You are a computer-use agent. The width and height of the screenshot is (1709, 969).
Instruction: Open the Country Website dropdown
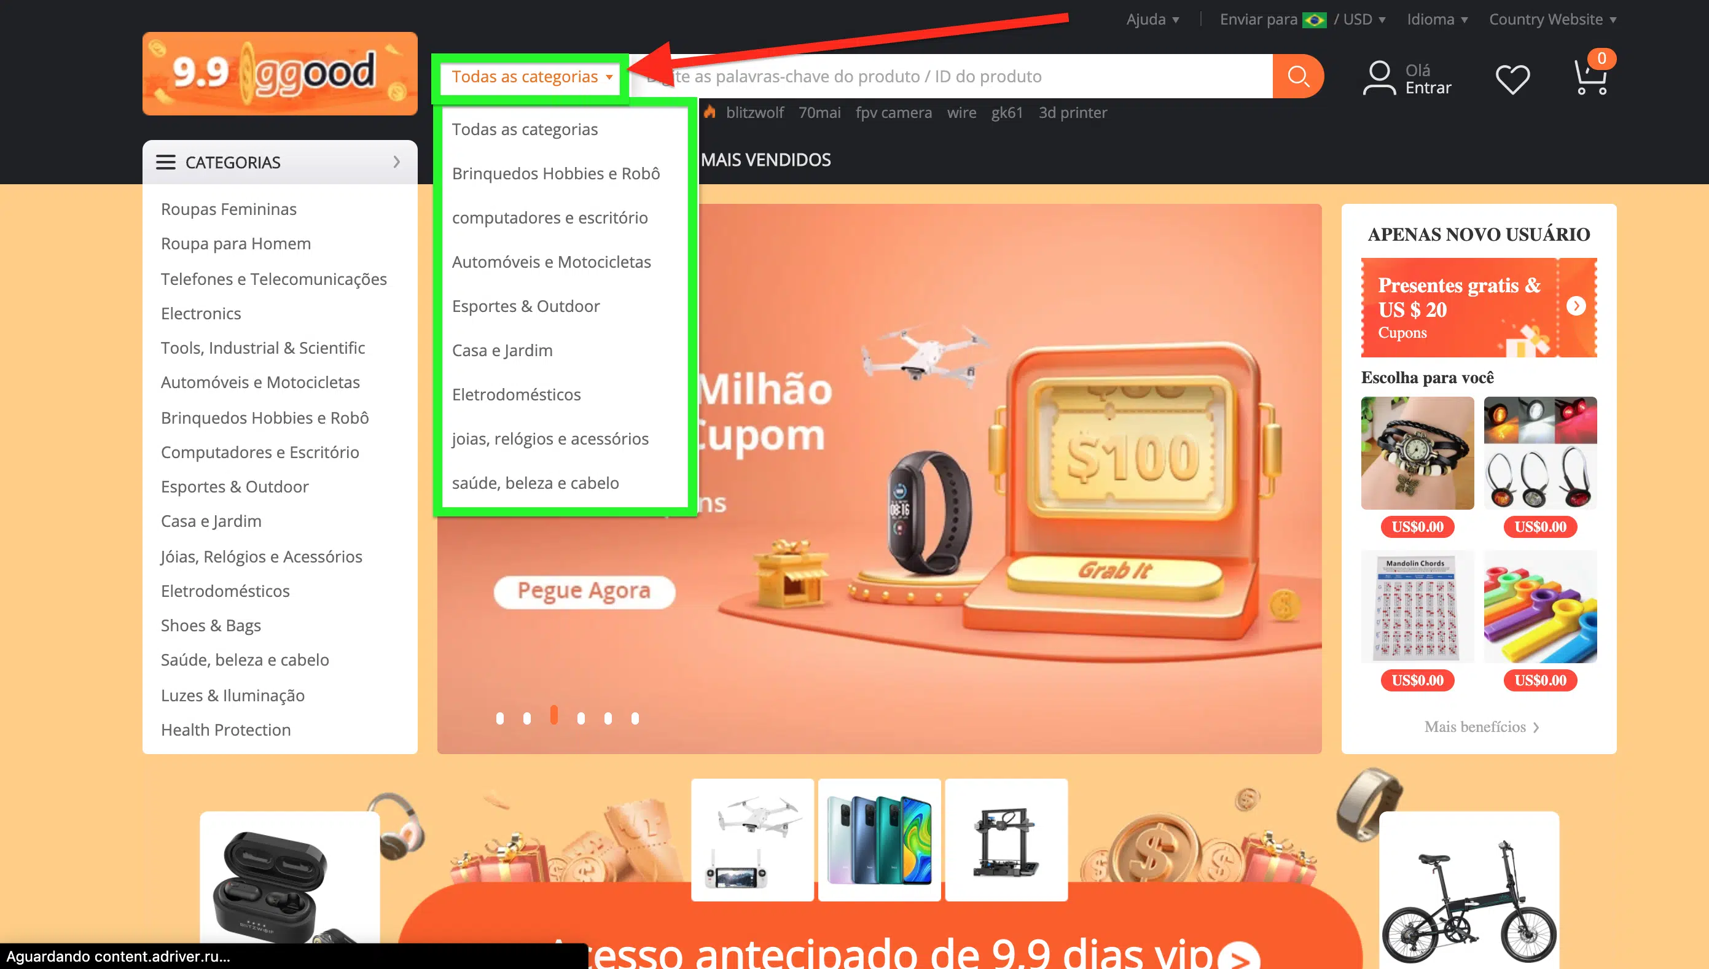point(1552,19)
